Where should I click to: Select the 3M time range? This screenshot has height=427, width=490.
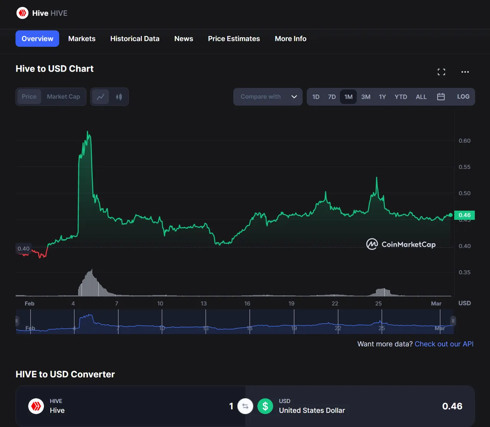coord(366,97)
